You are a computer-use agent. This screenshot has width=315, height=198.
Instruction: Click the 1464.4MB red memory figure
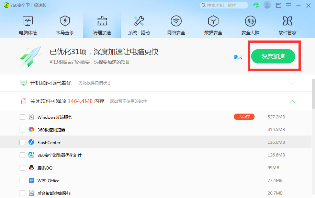80,101
